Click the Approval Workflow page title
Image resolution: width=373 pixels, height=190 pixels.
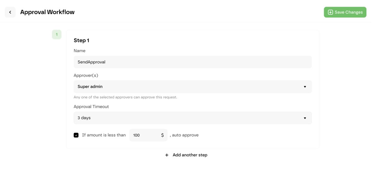tap(47, 12)
